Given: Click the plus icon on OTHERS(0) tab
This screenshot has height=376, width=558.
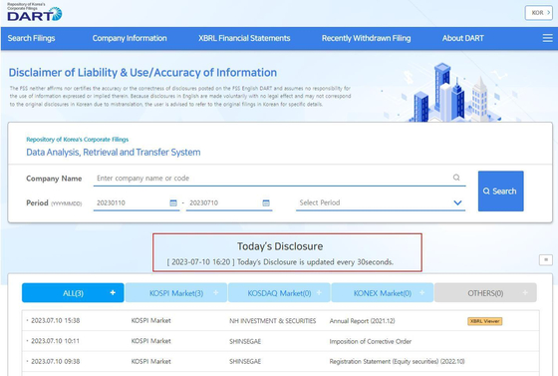Looking at the screenshot, I should tap(525, 292).
